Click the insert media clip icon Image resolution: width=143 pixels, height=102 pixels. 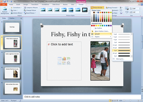(x=68, y=63)
